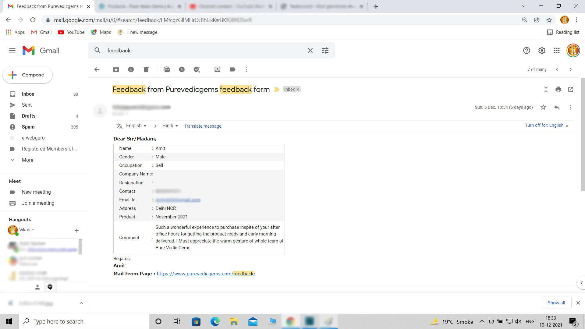
Task: Archive this email
Action: point(116,69)
